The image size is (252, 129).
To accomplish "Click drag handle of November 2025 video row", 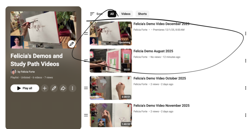I will 86,115.
